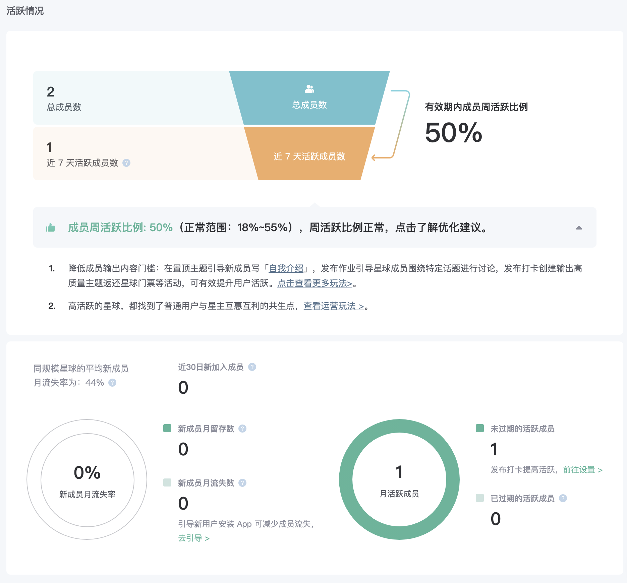Click green swatch for 新成员月留存数
This screenshot has height=583, width=627.
coord(167,428)
